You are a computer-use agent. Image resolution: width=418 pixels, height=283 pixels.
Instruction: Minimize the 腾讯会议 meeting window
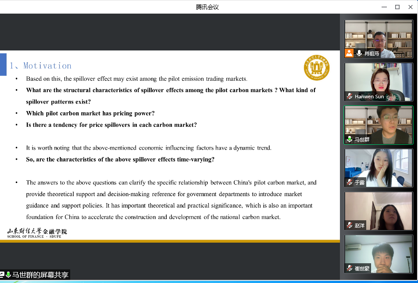(x=384, y=7)
